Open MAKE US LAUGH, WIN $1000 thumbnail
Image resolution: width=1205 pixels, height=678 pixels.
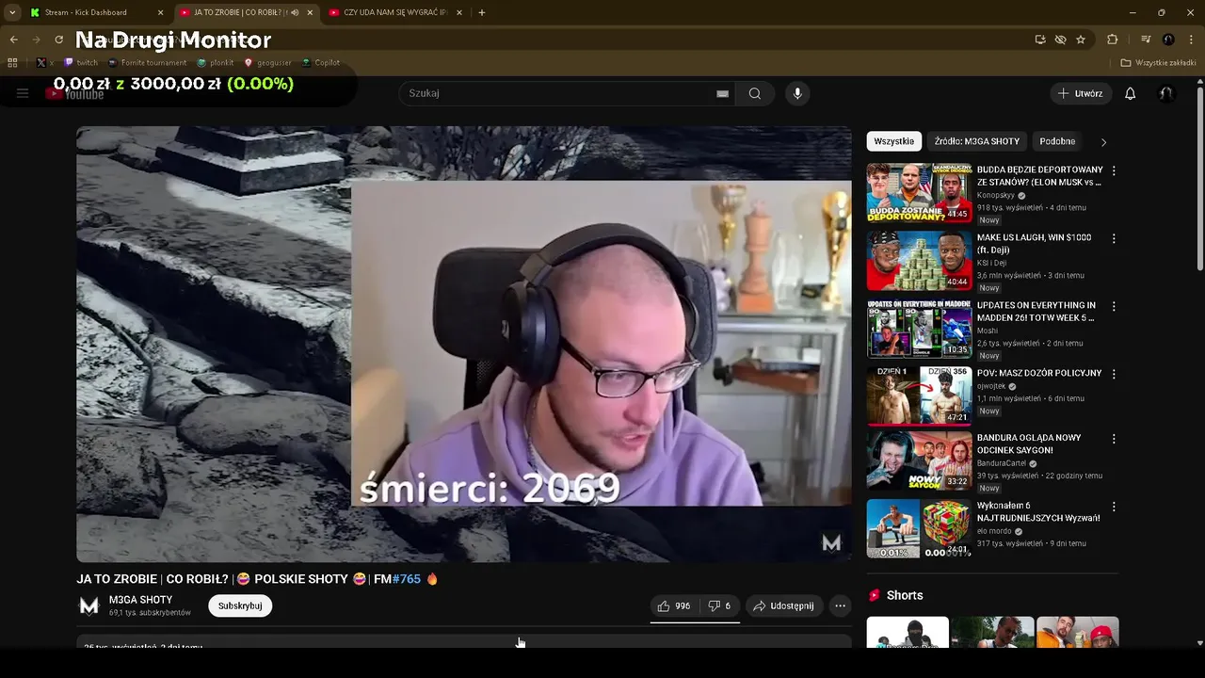click(x=919, y=261)
